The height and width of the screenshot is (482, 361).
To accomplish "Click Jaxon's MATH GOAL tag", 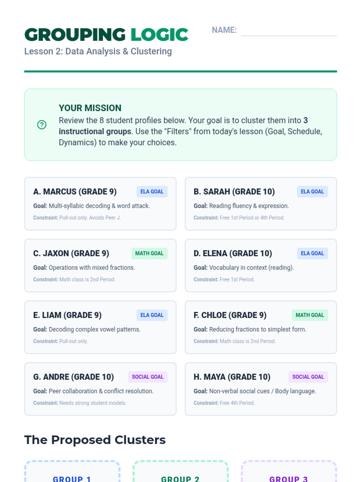I will 149,253.
